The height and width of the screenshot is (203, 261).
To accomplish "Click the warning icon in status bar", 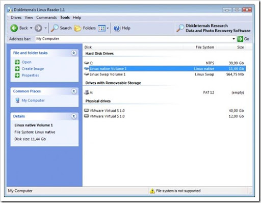I will (152, 191).
